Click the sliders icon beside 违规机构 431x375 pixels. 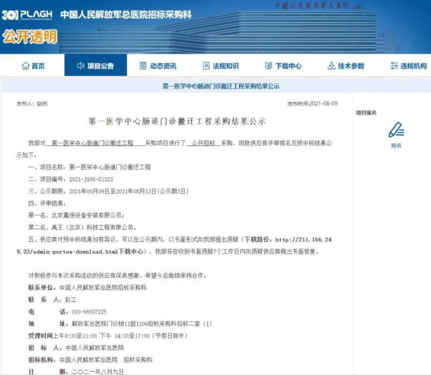[x=394, y=66]
